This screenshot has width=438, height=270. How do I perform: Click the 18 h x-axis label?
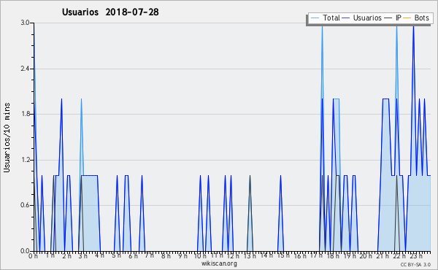333,255
